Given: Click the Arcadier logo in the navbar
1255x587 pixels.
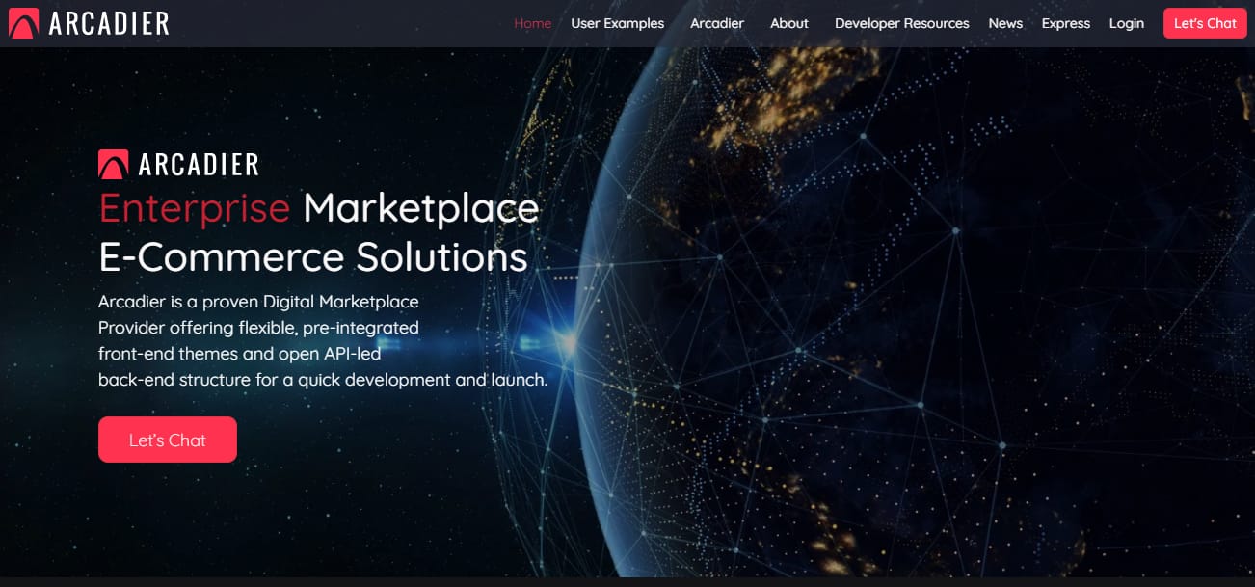Looking at the screenshot, I should pyautogui.click(x=89, y=23).
